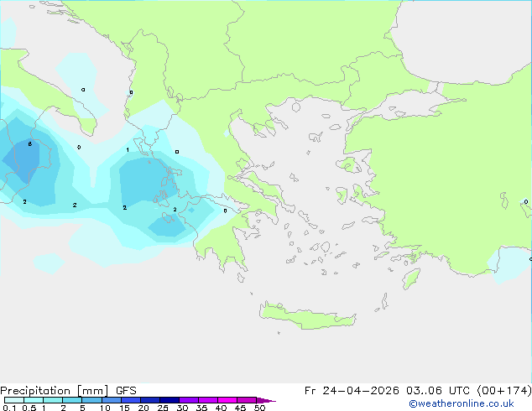The height and width of the screenshot is (411, 532).
Task: Click the '03..06 UTC' time text
Action: [x=438, y=391]
